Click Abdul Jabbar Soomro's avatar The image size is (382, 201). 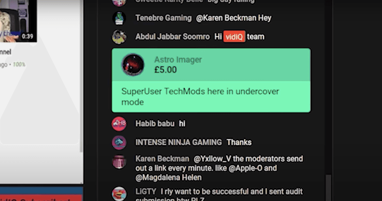pyautogui.click(x=119, y=37)
